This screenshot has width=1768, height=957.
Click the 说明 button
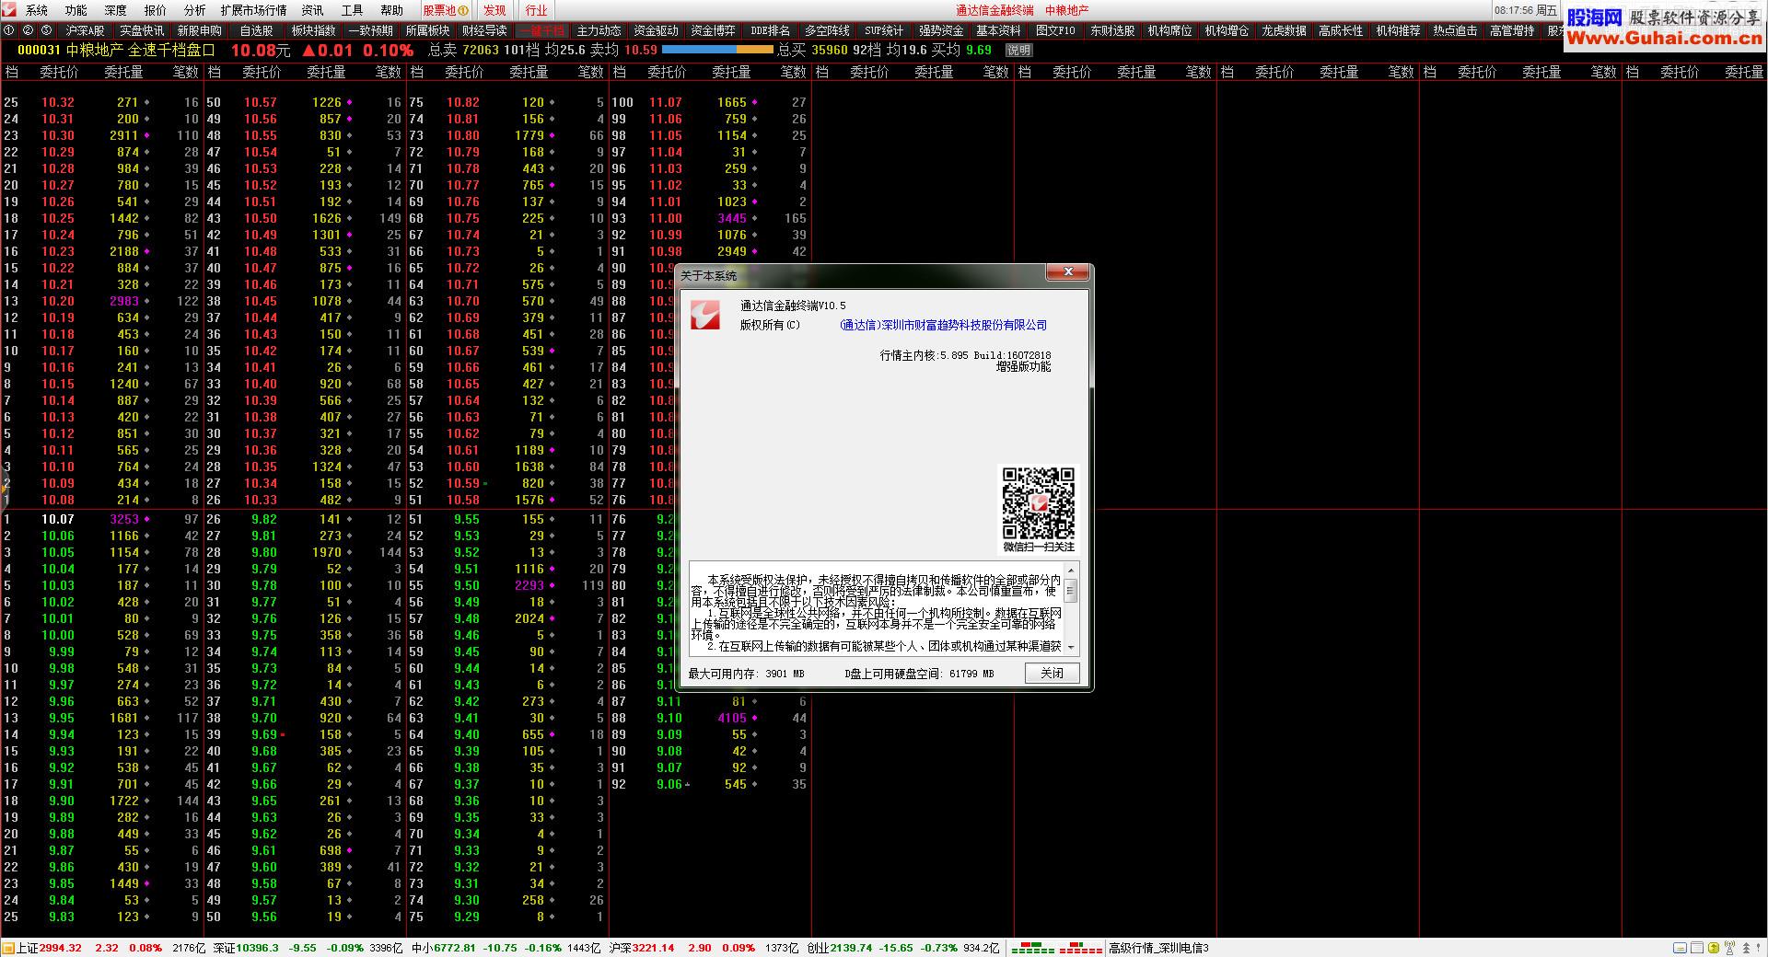click(1018, 51)
